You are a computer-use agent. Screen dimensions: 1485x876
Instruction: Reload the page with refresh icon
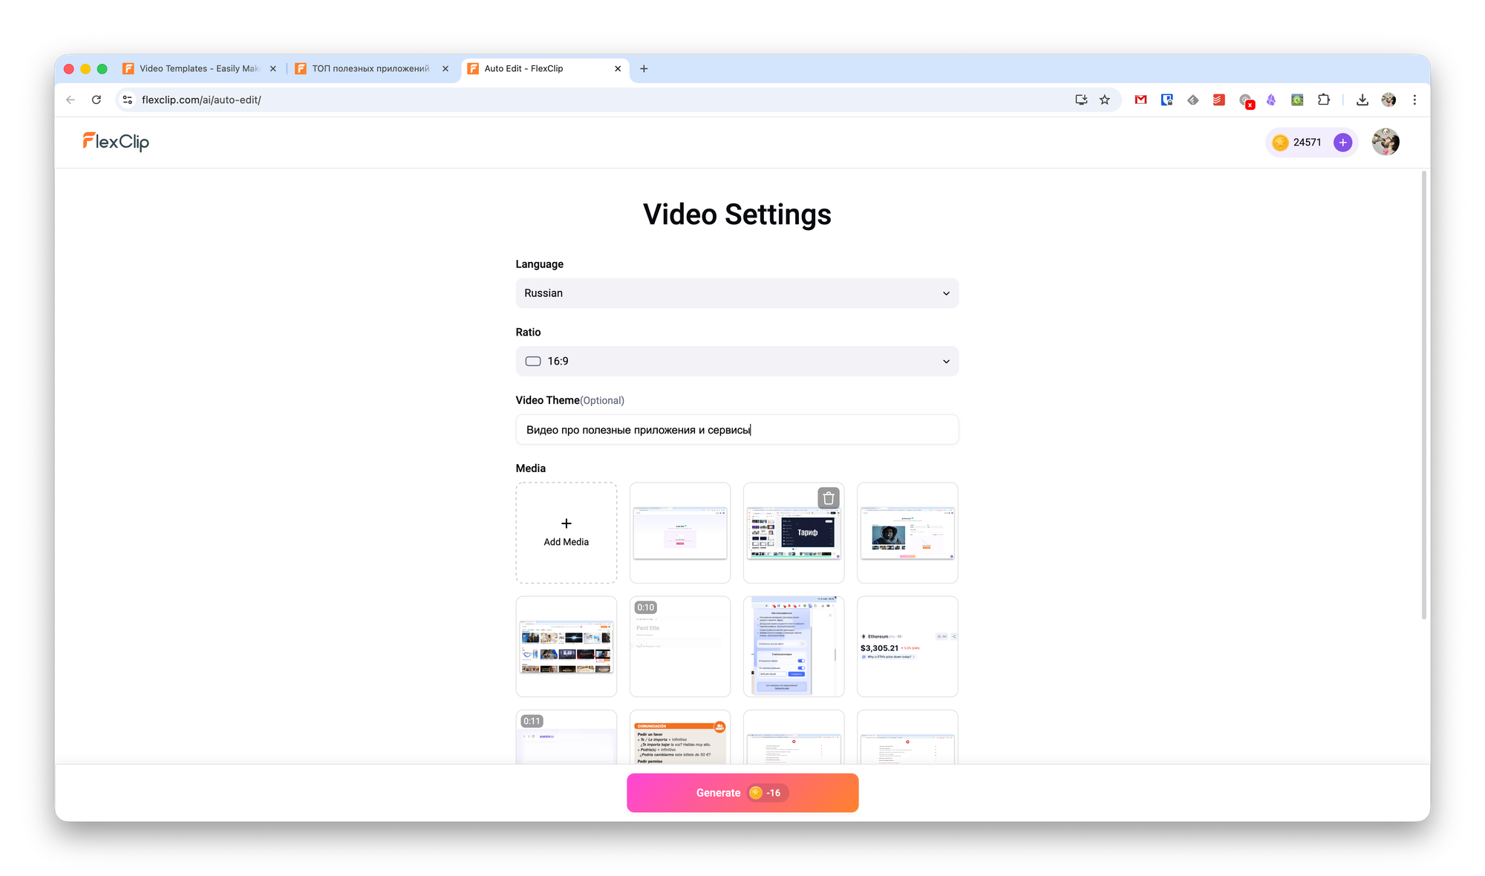click(97, 99)
